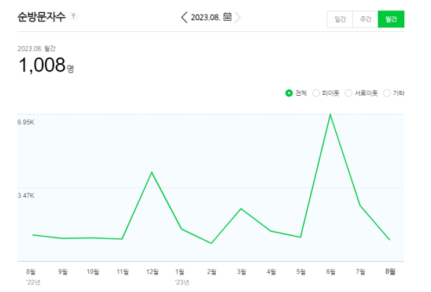Image resolution: width=431 pixels, height=292 pixels.
Task: Switch to the 주간 tab
Action: pos(365,19)
